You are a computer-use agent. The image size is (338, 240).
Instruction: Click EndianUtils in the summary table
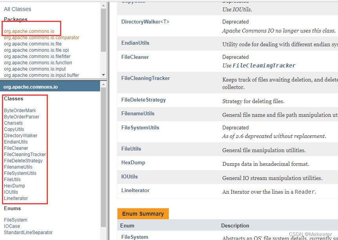(135, 43)
